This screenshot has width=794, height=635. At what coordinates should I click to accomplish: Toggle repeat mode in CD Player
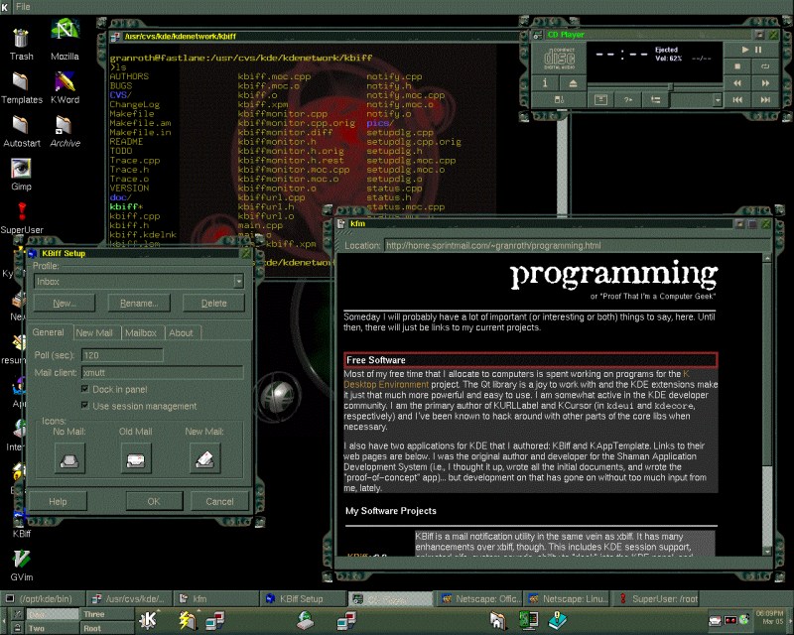point(765,66)
